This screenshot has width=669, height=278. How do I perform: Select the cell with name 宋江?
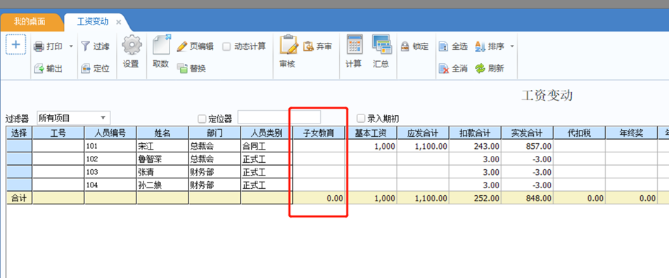click(x=163, y=147)
